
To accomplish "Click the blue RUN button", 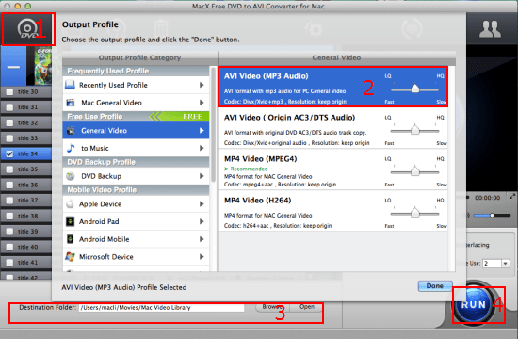I will point(474,305).
